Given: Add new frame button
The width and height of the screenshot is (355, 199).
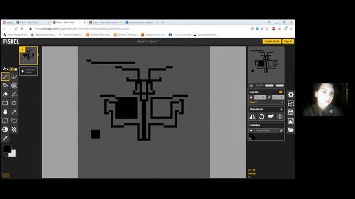Looking at the screenshot, I should click(x=28, y=71).
